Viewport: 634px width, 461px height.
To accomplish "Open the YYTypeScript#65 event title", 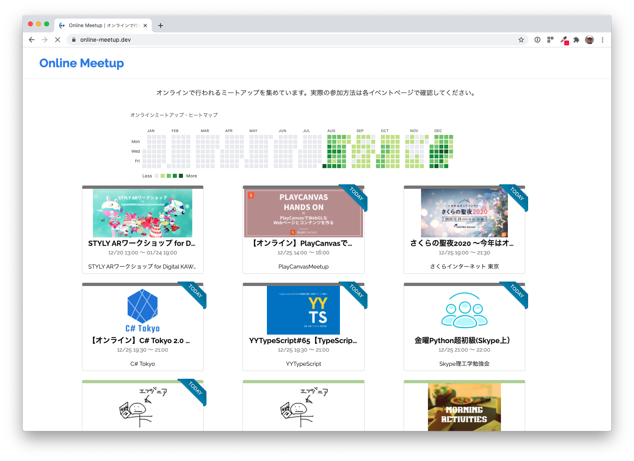I will [303, 341].
